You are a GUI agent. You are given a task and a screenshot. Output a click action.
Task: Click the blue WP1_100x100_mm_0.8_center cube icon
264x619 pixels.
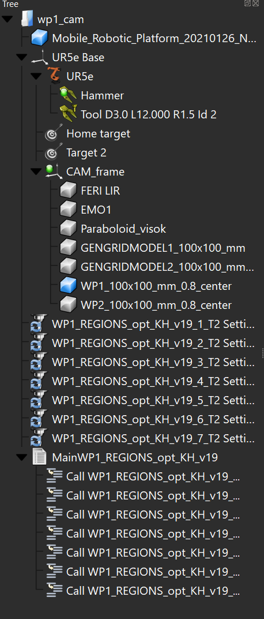click(68, 285)
